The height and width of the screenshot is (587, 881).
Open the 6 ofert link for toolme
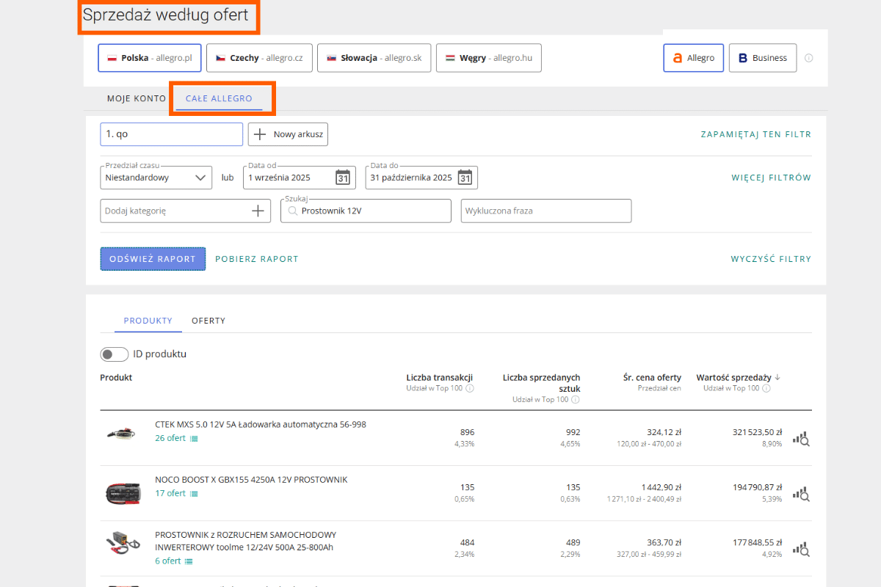pyautogui.click(x=168, y=561)
